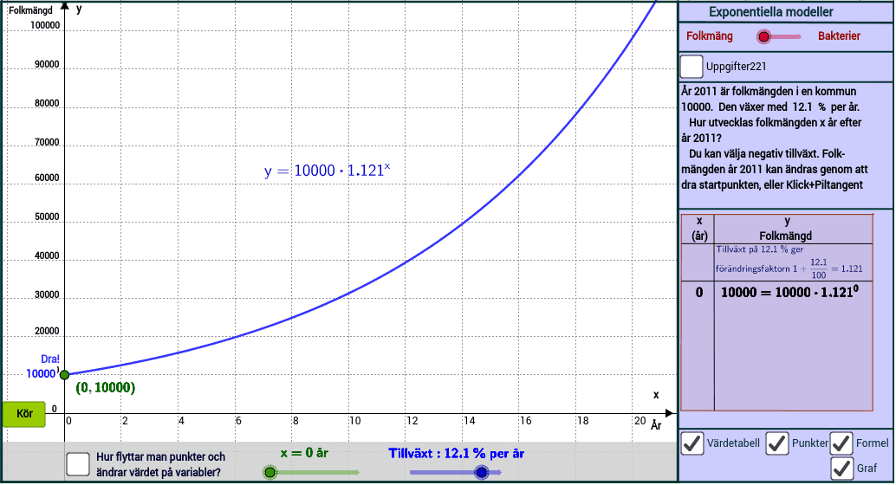Click the green x = 0 år slider handle

(x=269, y=472)
